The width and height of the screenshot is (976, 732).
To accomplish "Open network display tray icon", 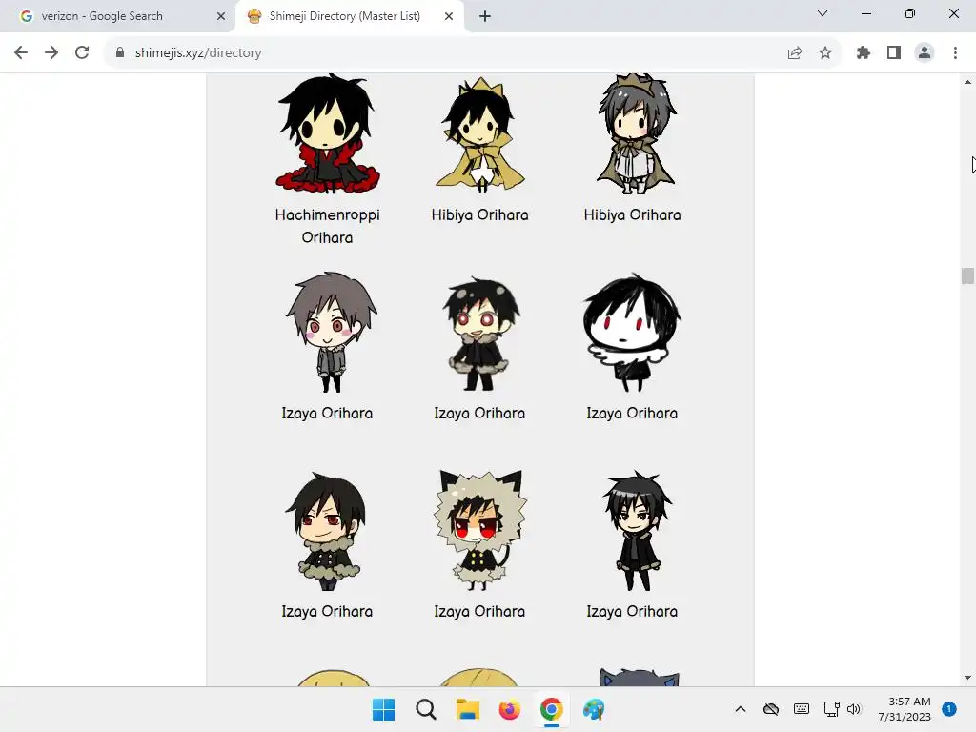I will click(x=831, y=709).
